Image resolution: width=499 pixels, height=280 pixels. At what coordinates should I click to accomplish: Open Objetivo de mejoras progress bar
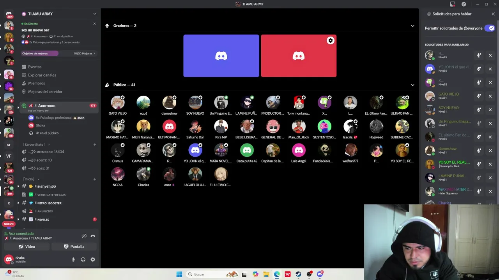pos(58,53)
